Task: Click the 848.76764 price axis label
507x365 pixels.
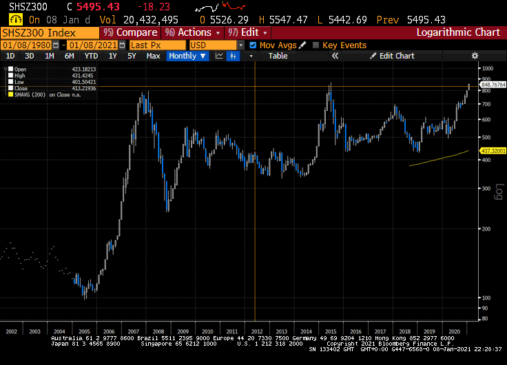Action: pyautogui.click(x=493, y=85)
